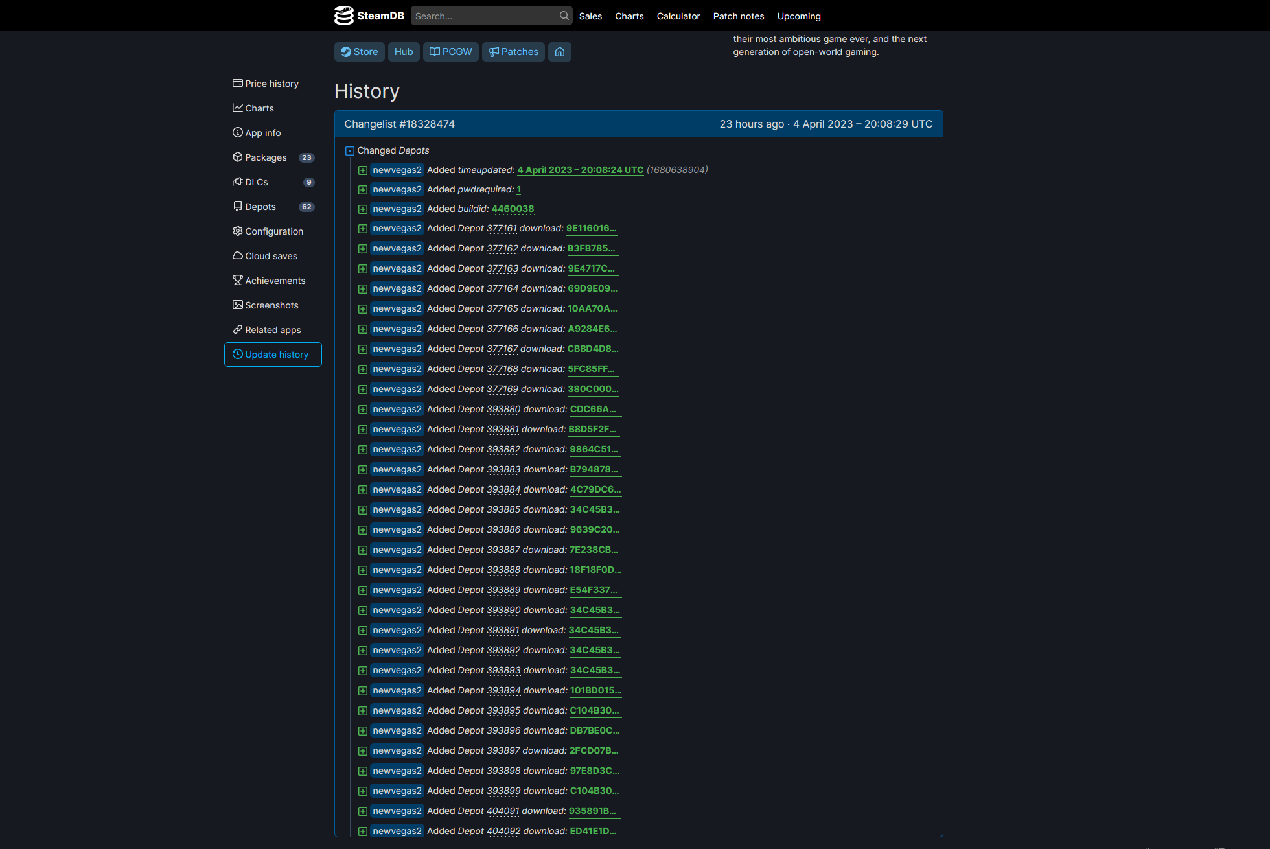The image size is (1270, 849).
Task: Click the timeupdated 4 April 2023 link
Action: tap(581, 170)
